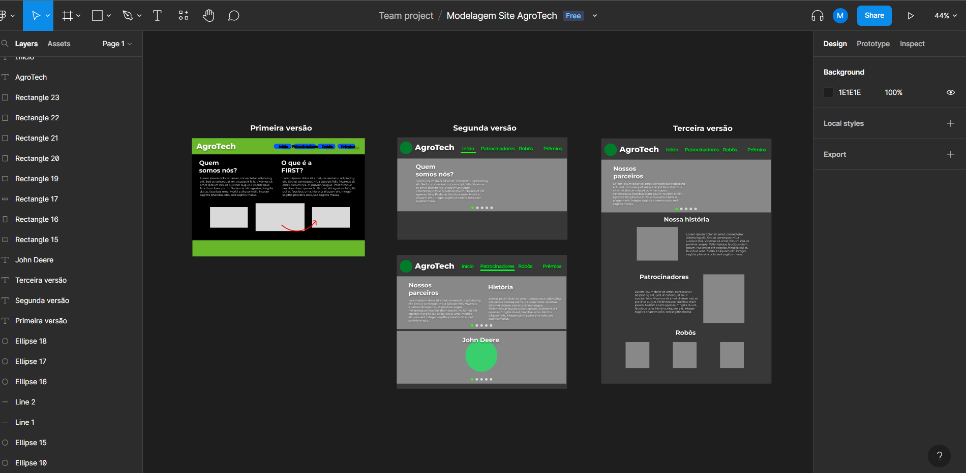Open the zoom percentage dropdown

pos(944,15)
